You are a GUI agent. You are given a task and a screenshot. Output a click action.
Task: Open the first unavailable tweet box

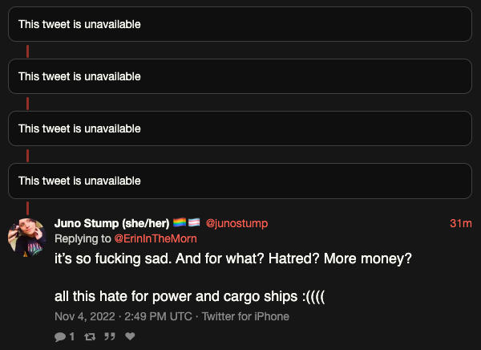[240, 24]
